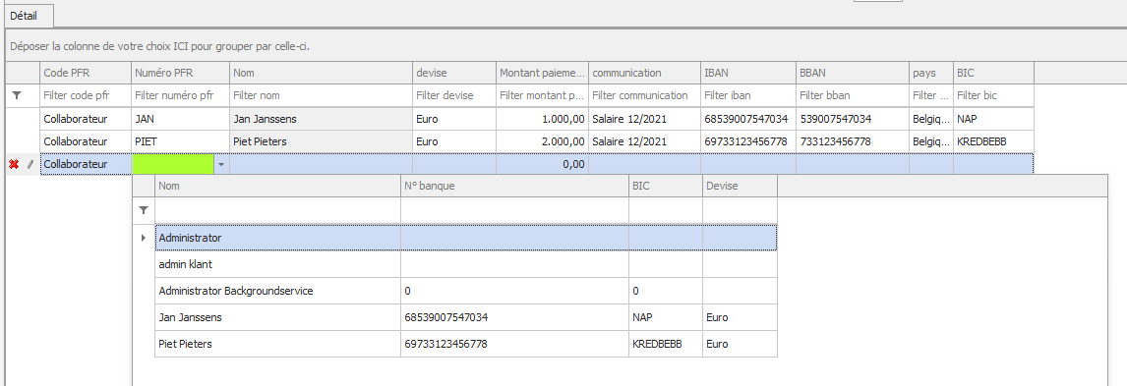Viewport: 1127px width, 386px height.
Task: Click the row indicator arrow beside Administrator
Action: coord(144,238)
